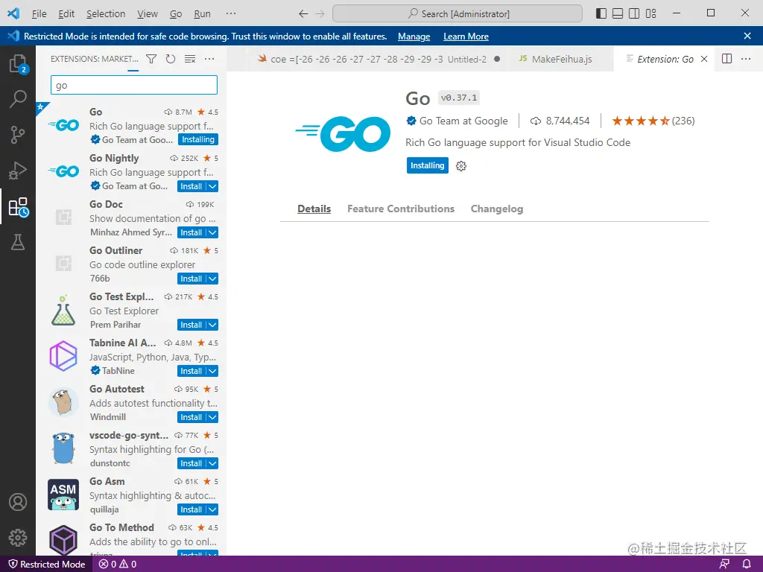Open Go extension manage gear
Image resolution: width=763 pixels, height=572 pixels.
pos(460,166)
